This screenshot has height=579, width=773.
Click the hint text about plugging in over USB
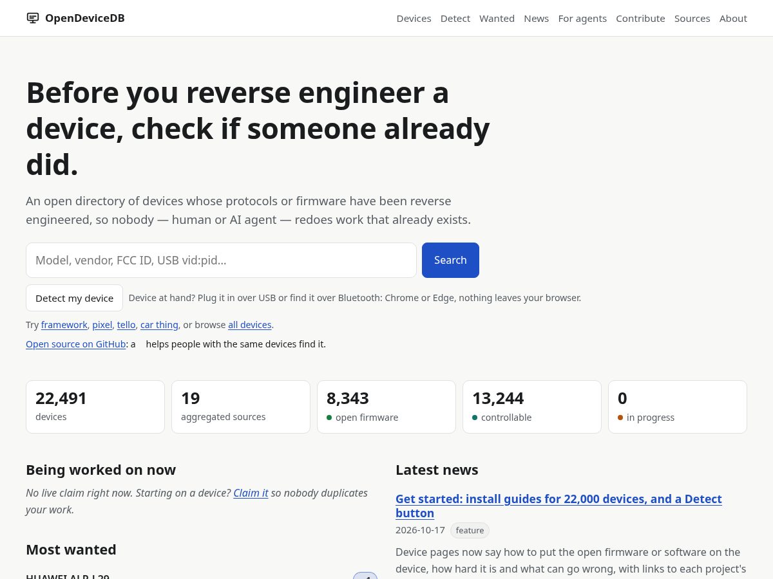(355, 298)
